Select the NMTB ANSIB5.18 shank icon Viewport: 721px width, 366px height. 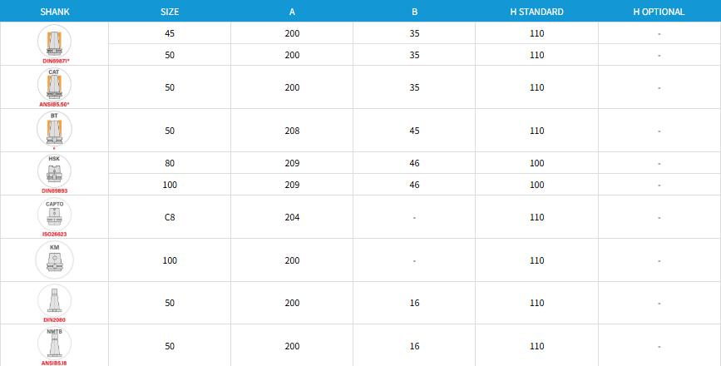[54, 344]
